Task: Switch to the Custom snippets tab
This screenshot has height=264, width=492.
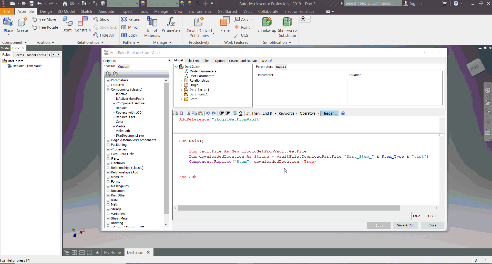Action: [124, 67]
